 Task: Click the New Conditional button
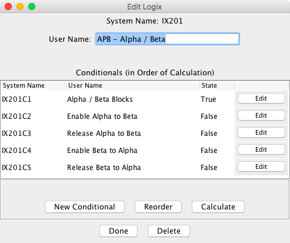85,207
